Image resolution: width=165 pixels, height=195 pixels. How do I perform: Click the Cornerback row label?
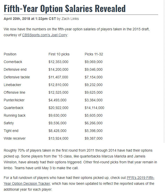tap(13, 62)
